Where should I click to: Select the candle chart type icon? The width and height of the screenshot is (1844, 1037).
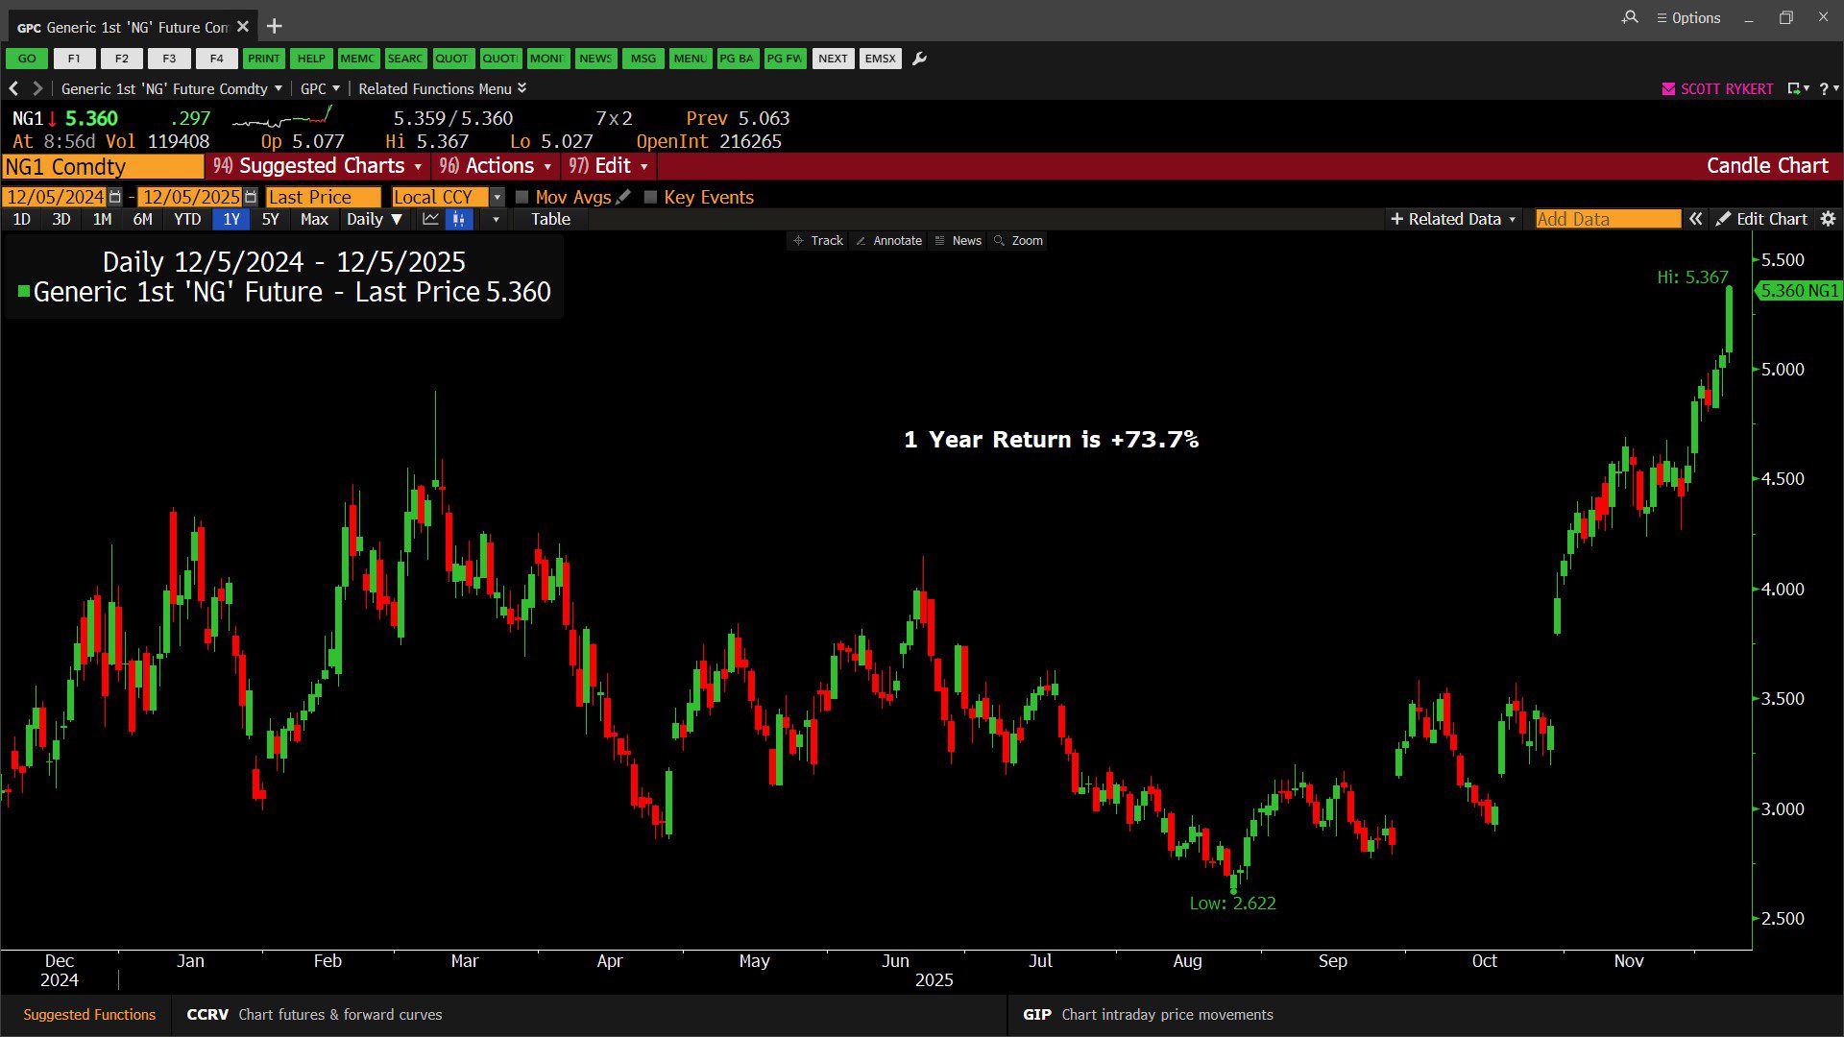click(459, 219)
